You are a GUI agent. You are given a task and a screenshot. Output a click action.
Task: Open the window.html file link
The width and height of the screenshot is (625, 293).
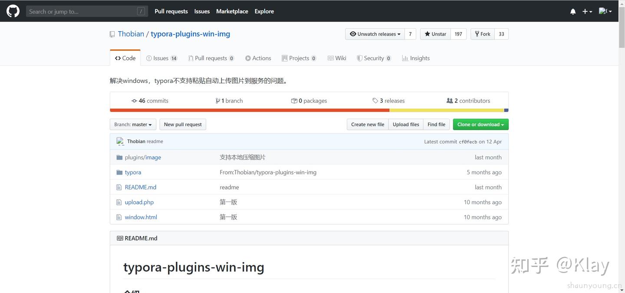pyautogui.click(x=141, y=217)
